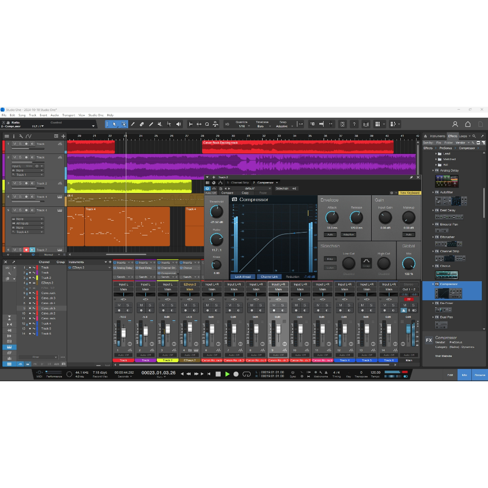488x488 pixels.
Task: Mute Track 1 in track list
Action: 14,143
